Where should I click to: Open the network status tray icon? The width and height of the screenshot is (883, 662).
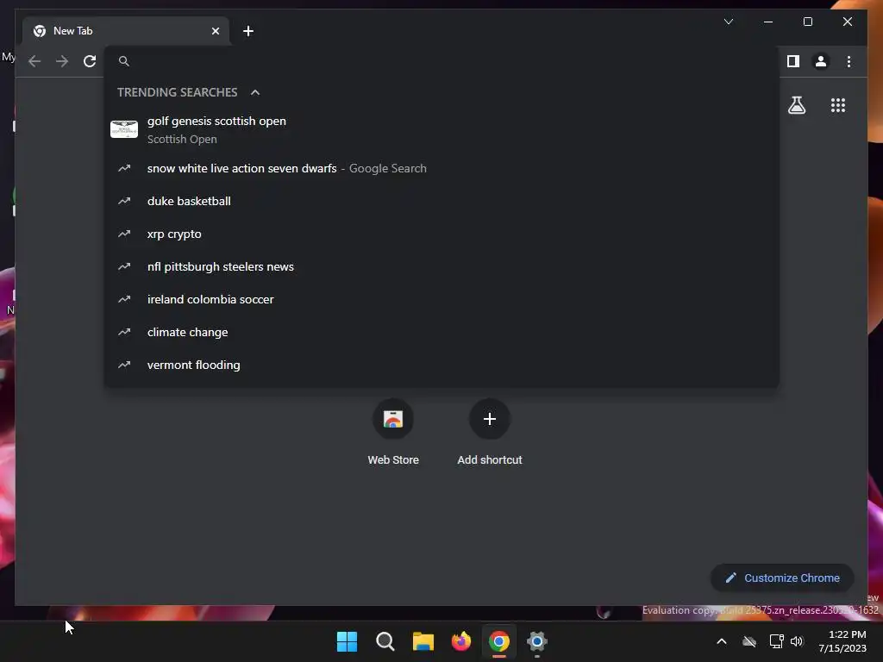777,641
